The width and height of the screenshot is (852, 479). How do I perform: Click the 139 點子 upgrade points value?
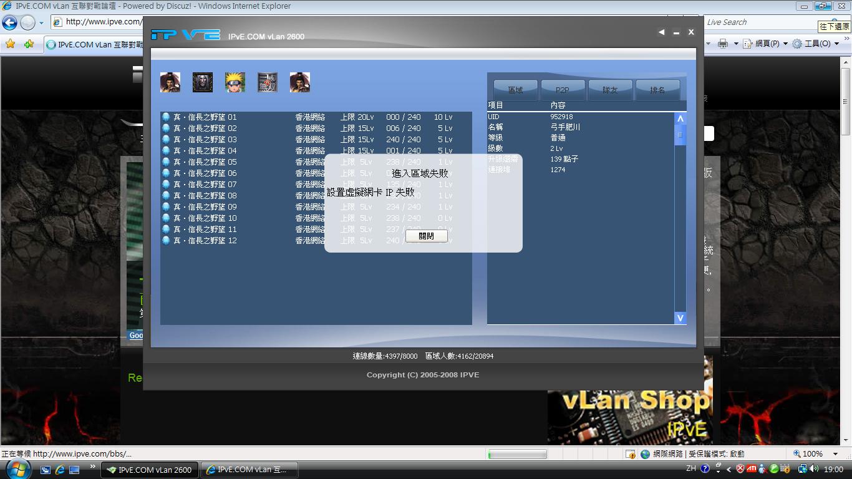[x=564, y=159]
